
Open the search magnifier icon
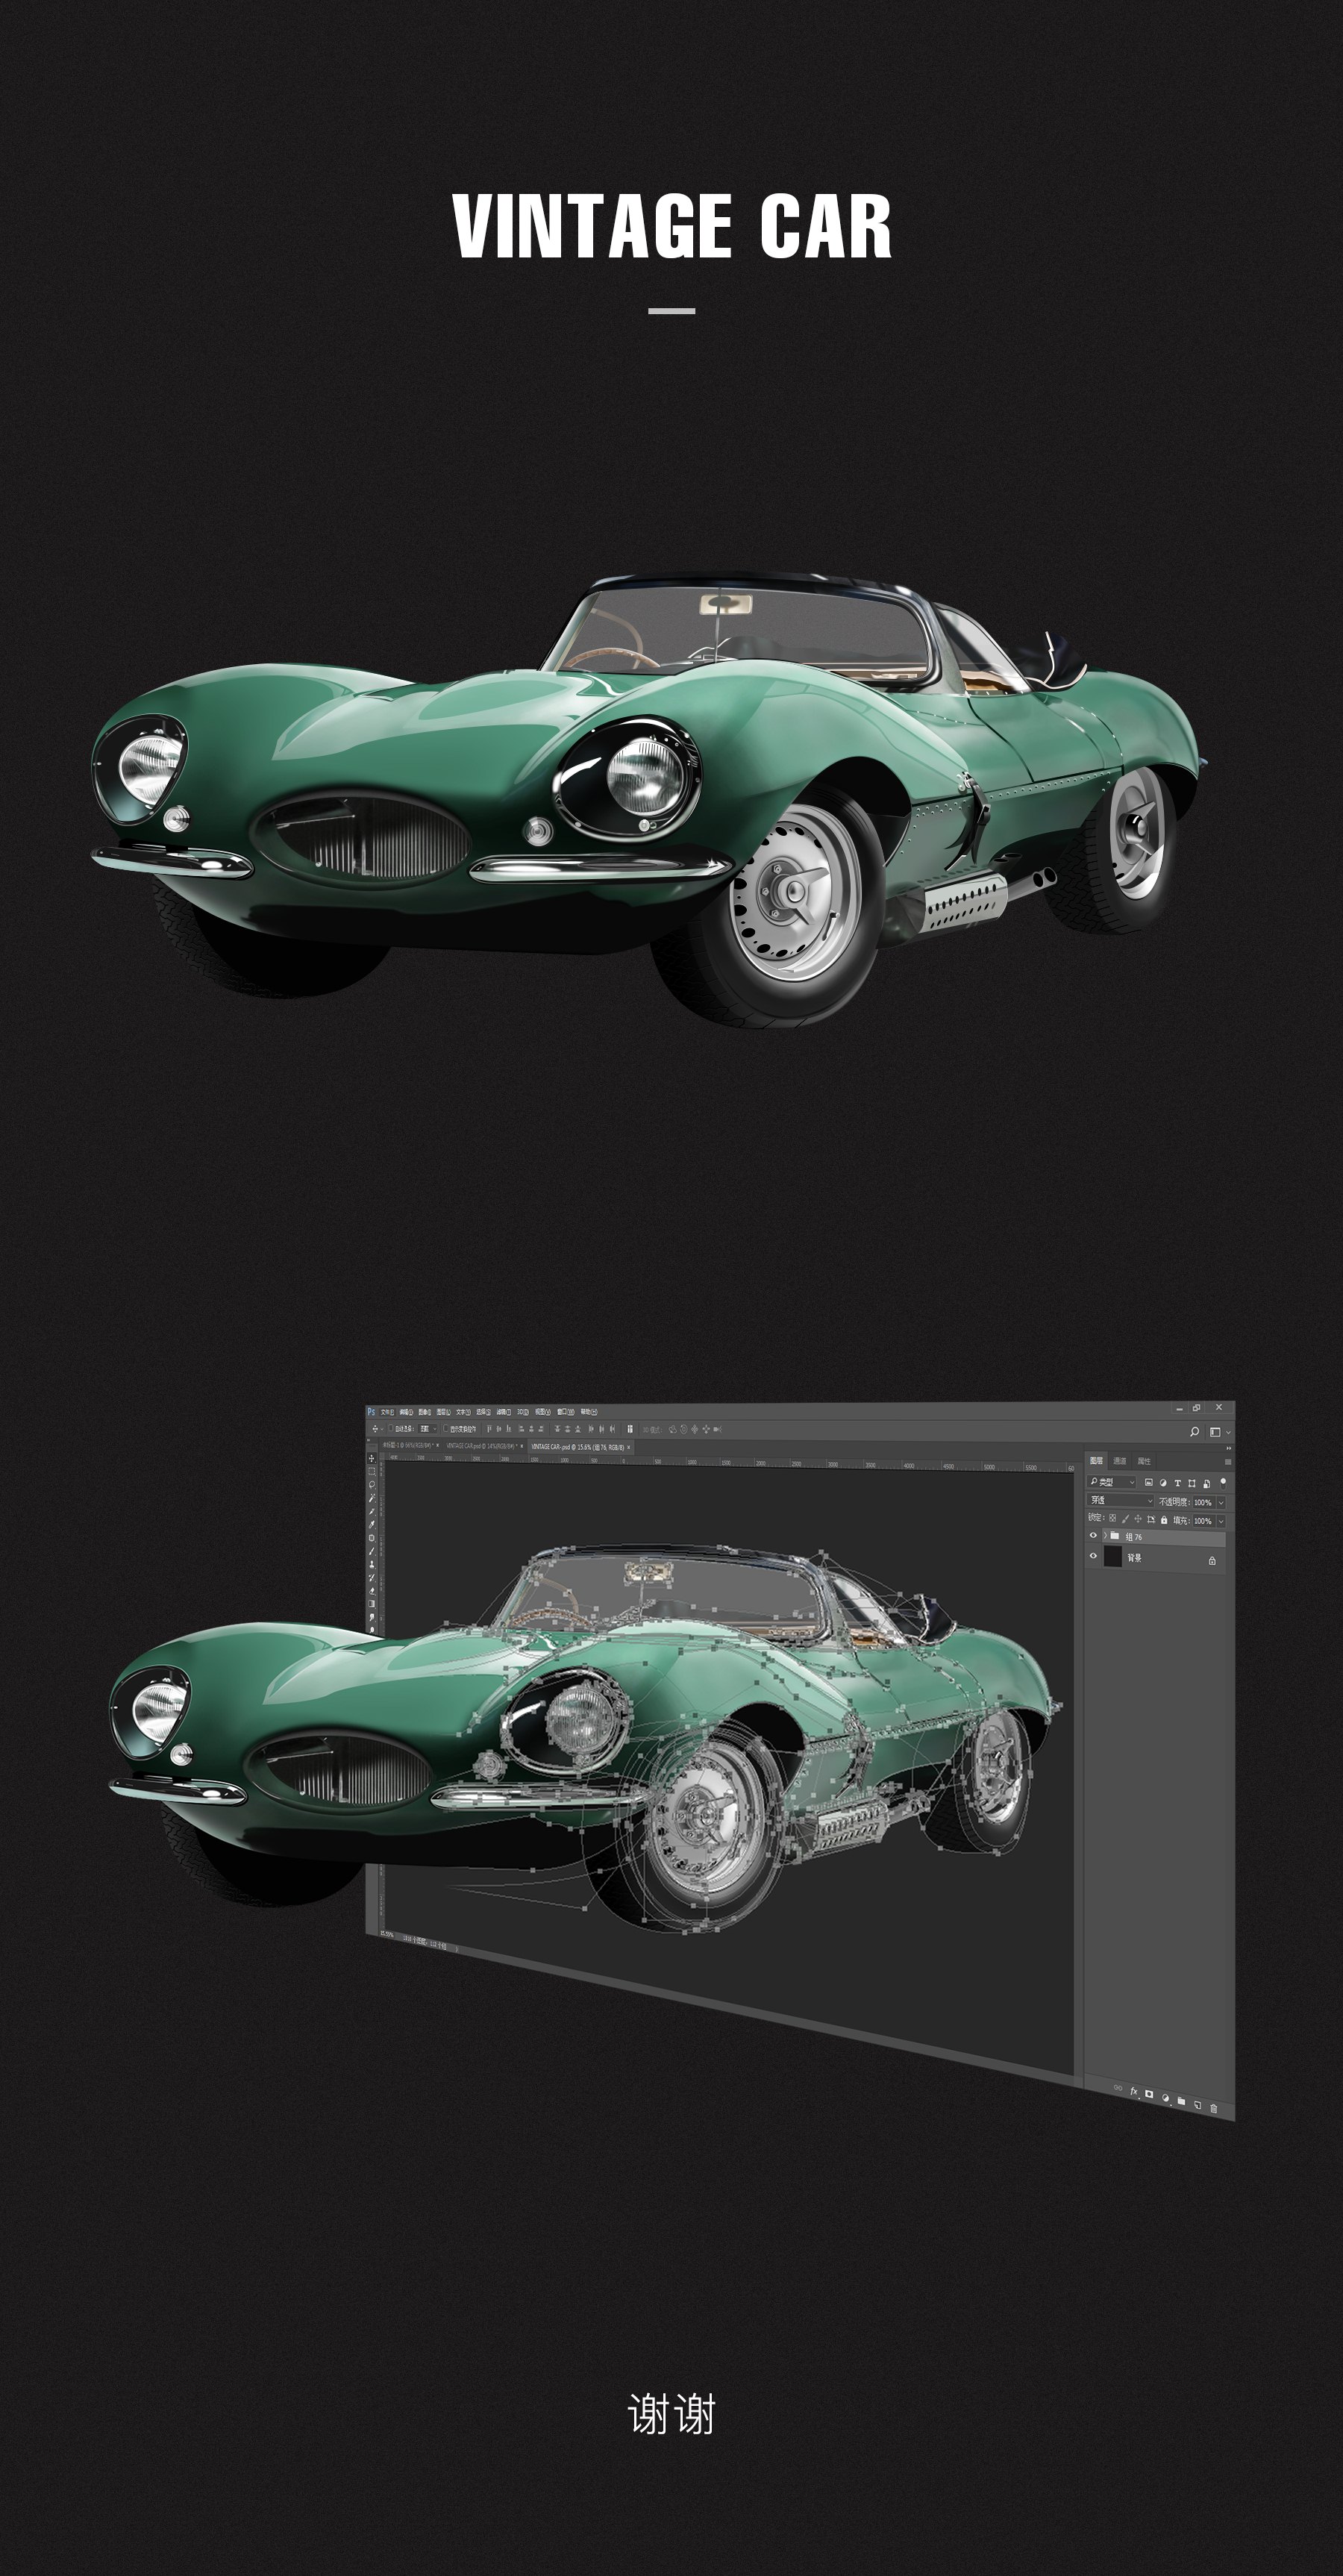(1195, 1432)
